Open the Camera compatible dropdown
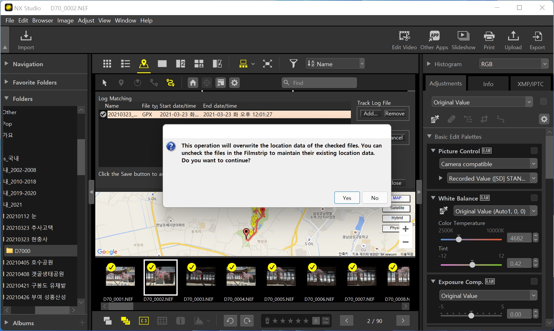This screenshot has height=331, width=554. point(488,164)
